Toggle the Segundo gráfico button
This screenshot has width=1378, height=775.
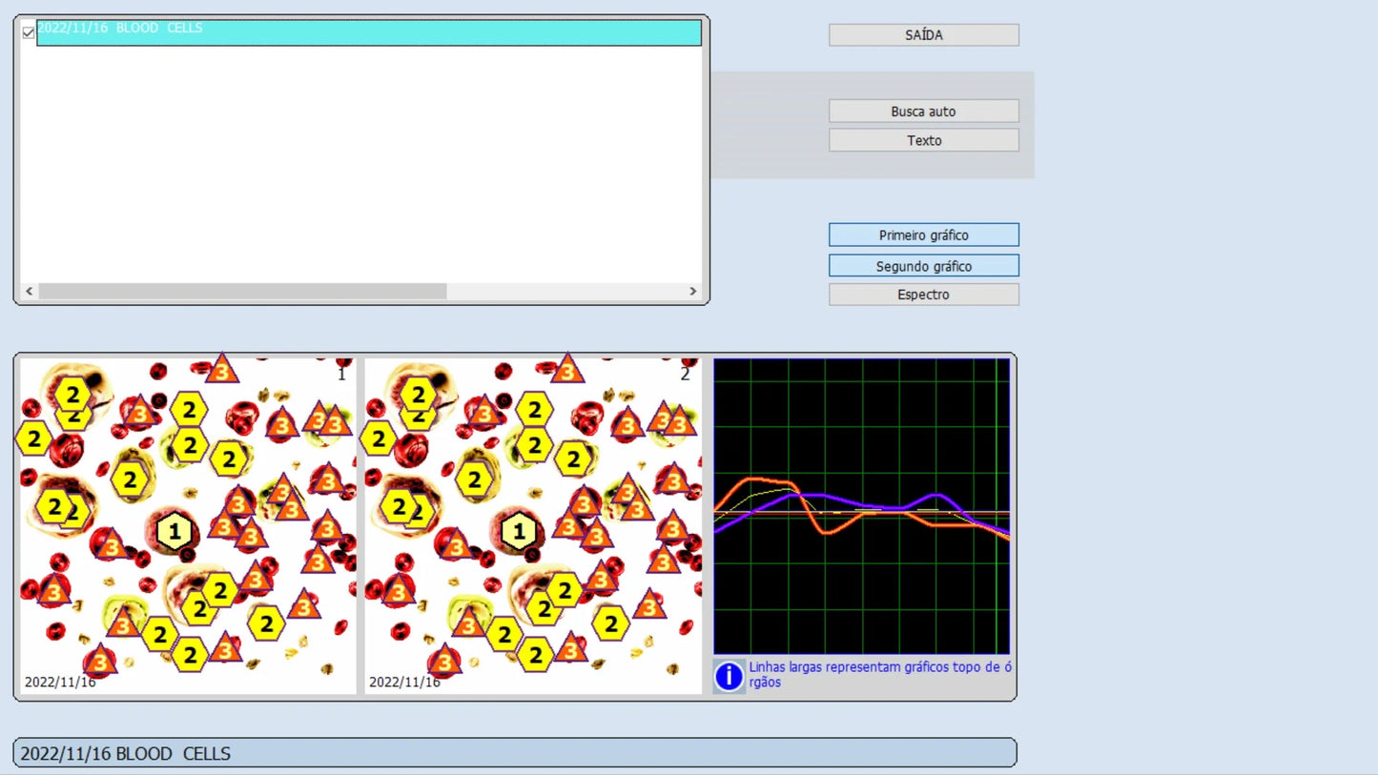point(923,266)
